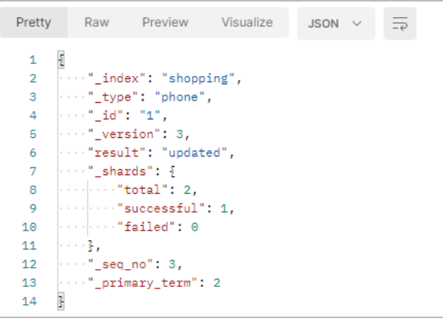The width and height of the screenshot is (443, 319).
Task: Open the JSON format dropdown
Action: 336,23
